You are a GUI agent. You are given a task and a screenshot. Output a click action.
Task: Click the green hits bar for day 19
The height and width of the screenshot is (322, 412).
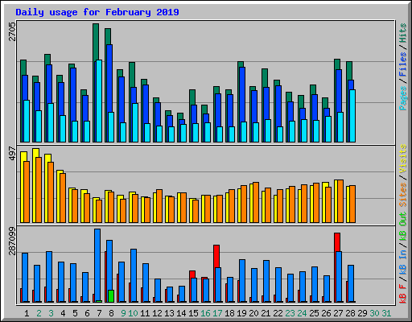[x=241, y=64]
